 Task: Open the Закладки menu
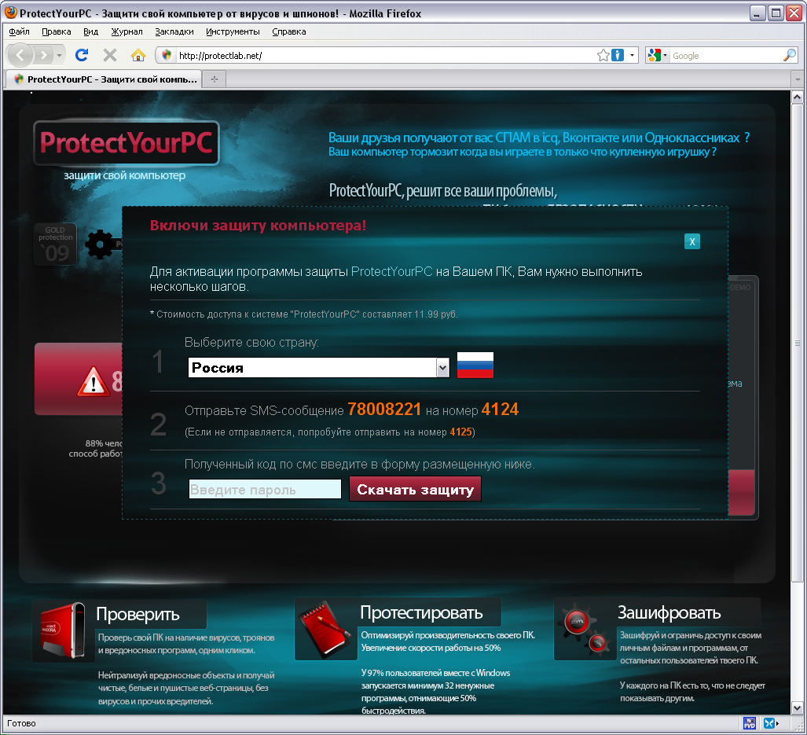click(x=174, y=31)
